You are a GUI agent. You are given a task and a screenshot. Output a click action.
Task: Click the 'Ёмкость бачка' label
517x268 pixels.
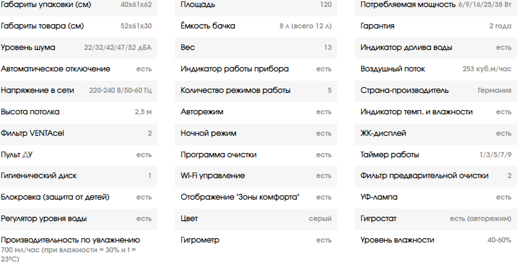tap(208, 26)
